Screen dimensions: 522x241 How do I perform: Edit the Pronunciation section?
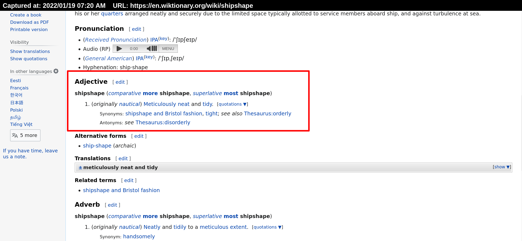coord(136,29)
